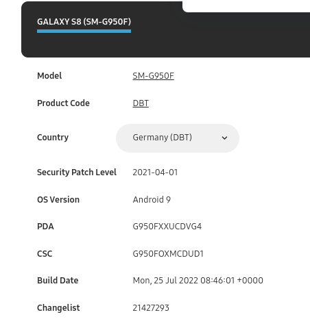Click the Product Code field label
The image size is (310, 319).
[63, 103]
